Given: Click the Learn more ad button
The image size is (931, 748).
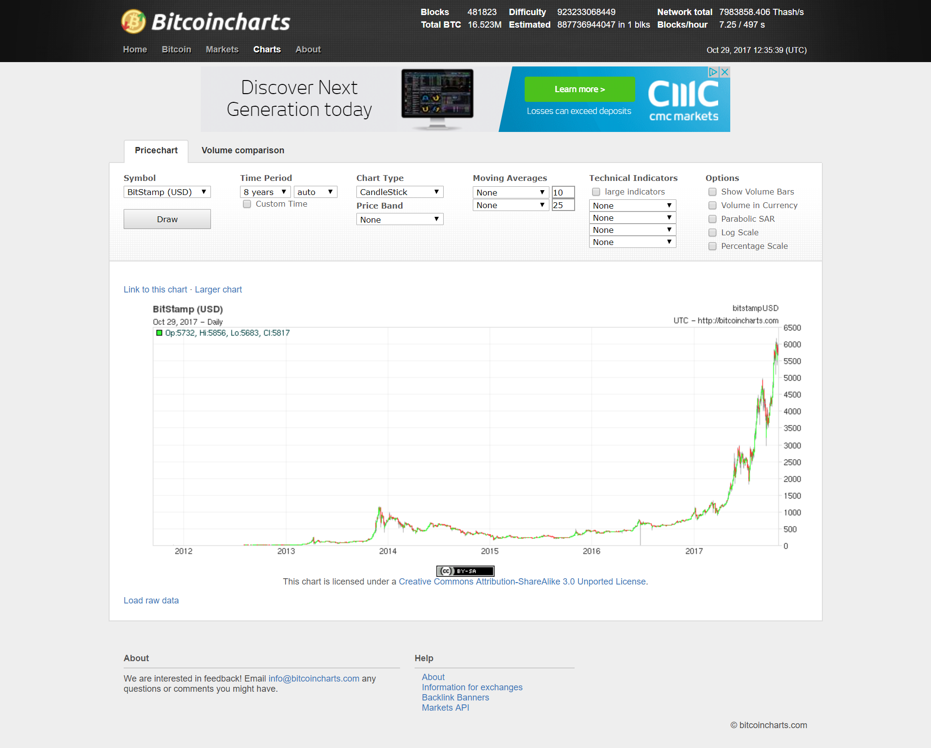Looking at the screenshot, I should (579, 89).
